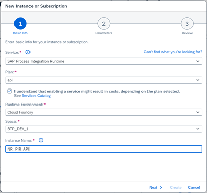Click the Instance Name input field
The height and width of the screenshot is (193, 207).
[103, 149]
